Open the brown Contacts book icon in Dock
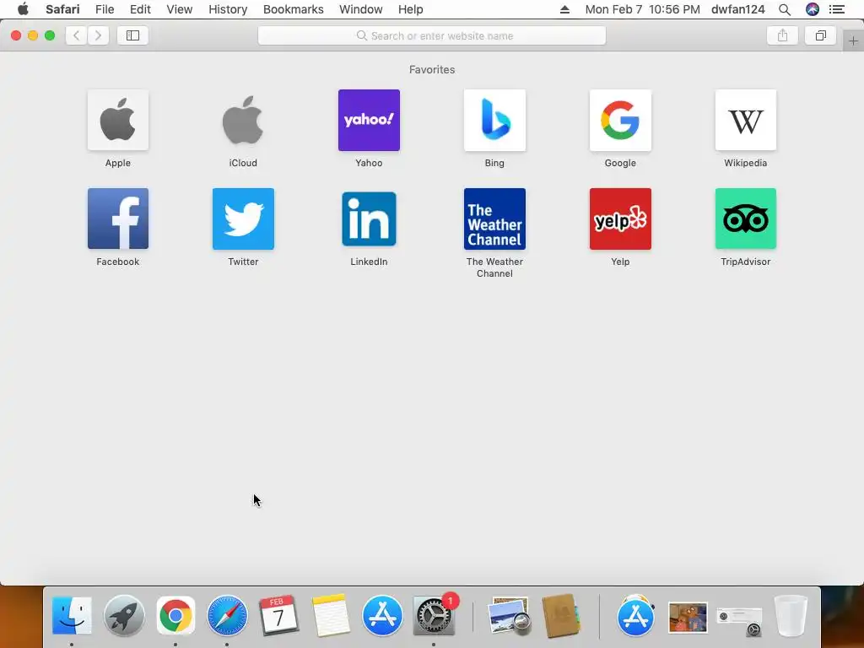 [560, 615]
